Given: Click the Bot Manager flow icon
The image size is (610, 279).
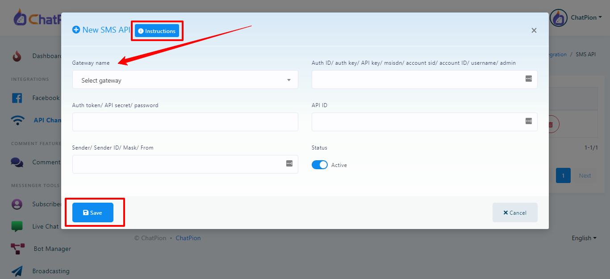Looking at the screenshot, I should (17, 249).
